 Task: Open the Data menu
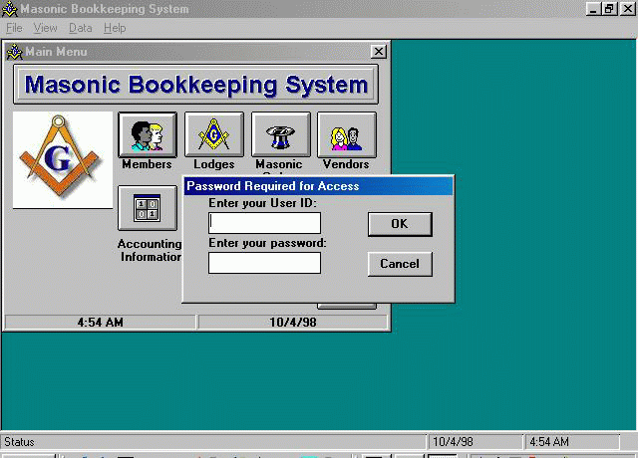point(80,28)
